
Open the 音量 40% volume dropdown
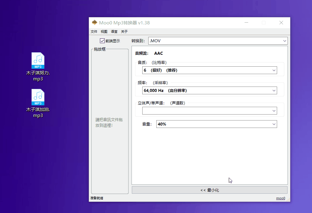coord(217,124)
